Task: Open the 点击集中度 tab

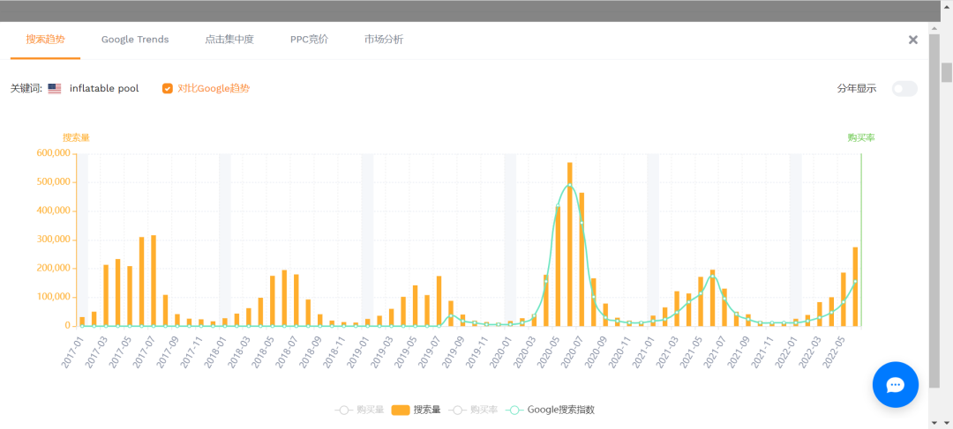Action: point(229,40)
